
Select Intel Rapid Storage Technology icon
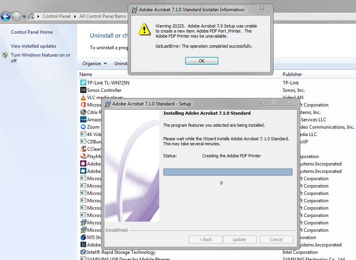[83, 252]
